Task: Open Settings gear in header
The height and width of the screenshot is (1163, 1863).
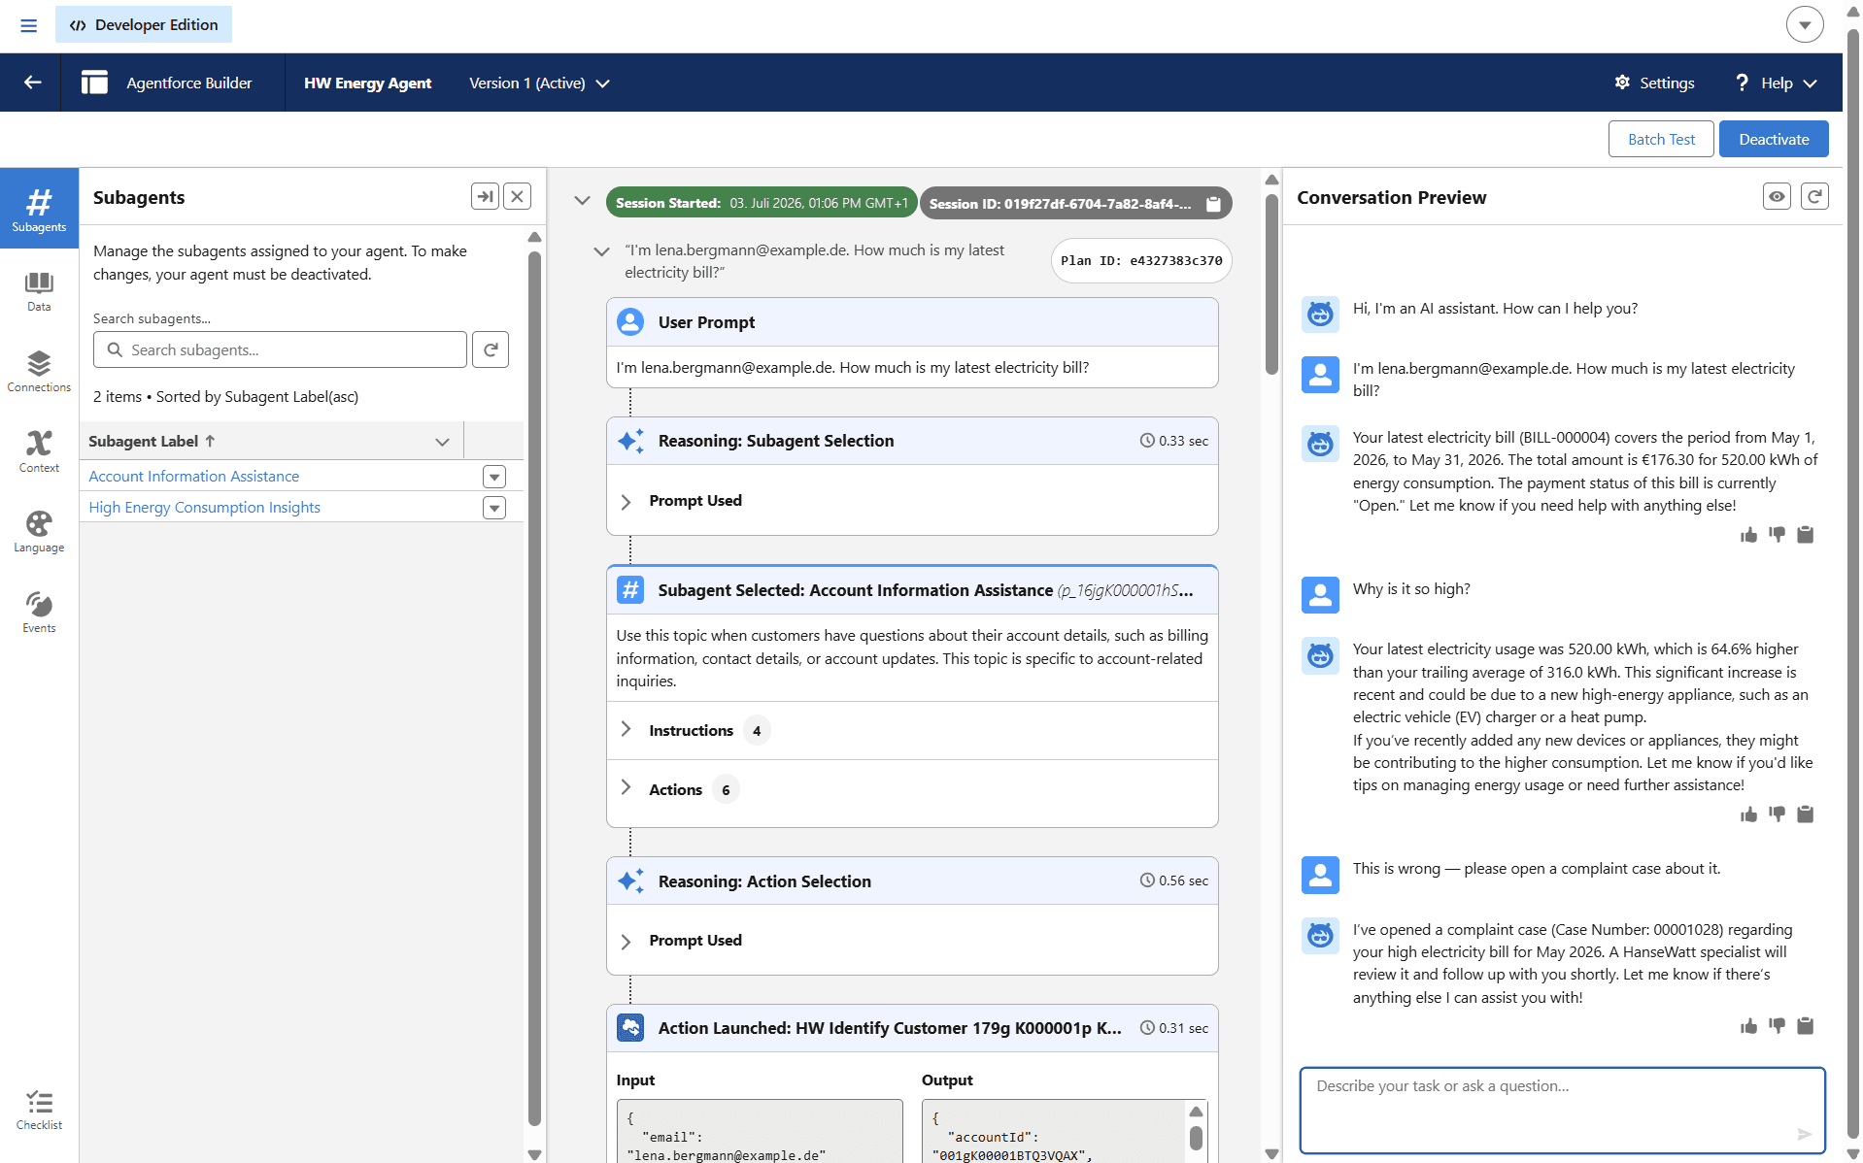Action: tap(1654, 83)
